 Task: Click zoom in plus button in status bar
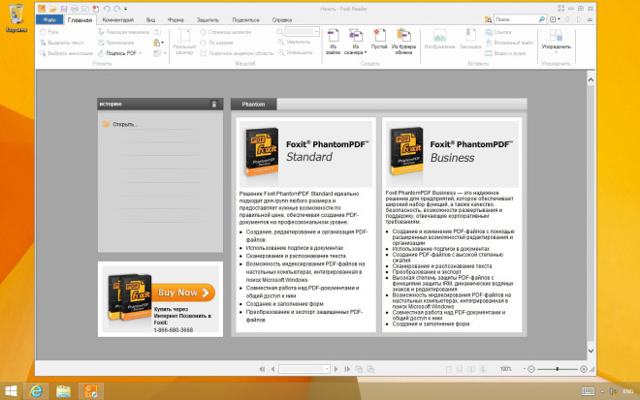(x=583, y=370)
